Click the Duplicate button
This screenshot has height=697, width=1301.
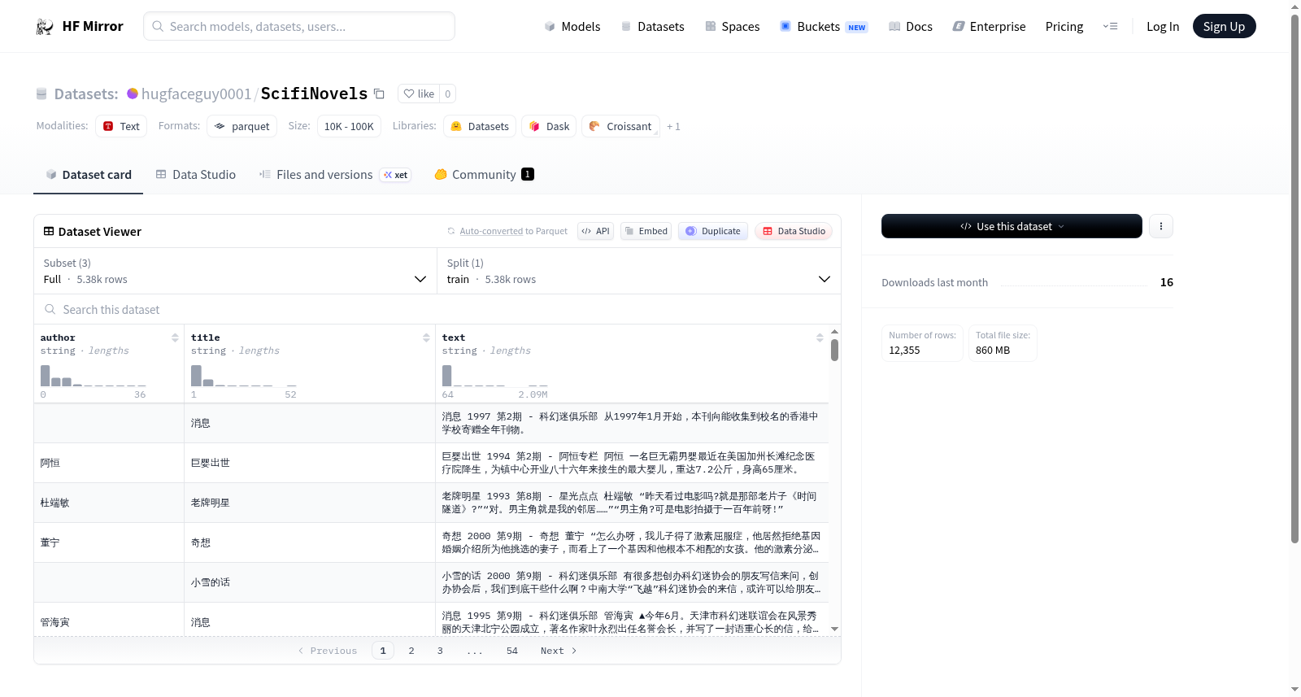click(x=713, y=231)
